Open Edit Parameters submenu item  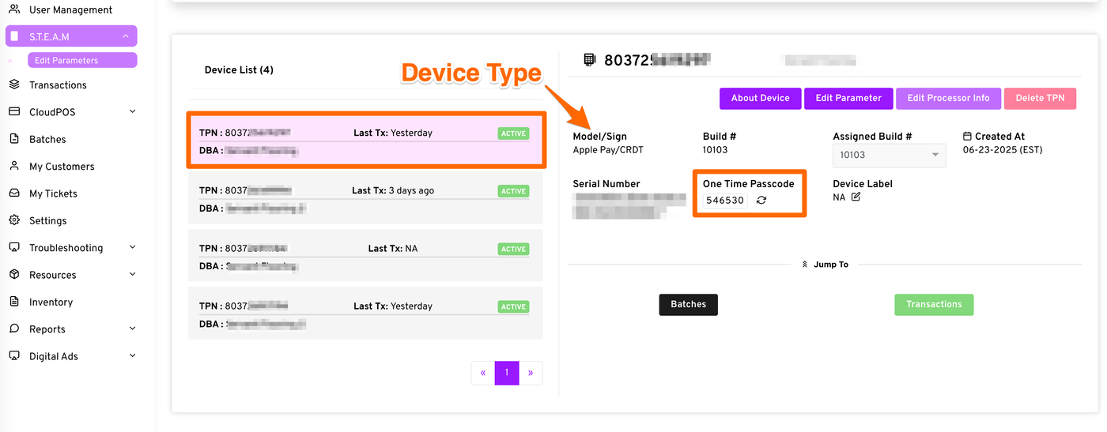(x=66, y=60)
